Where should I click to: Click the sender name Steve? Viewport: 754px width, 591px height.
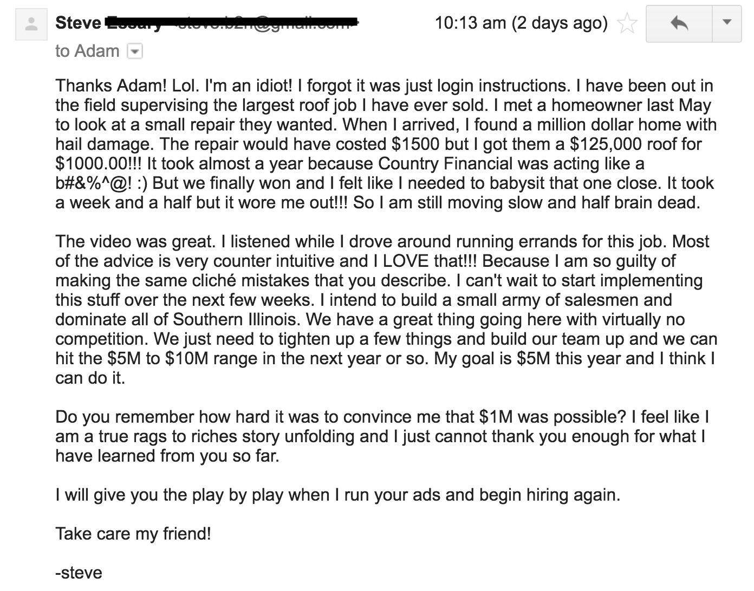point(78,23)
